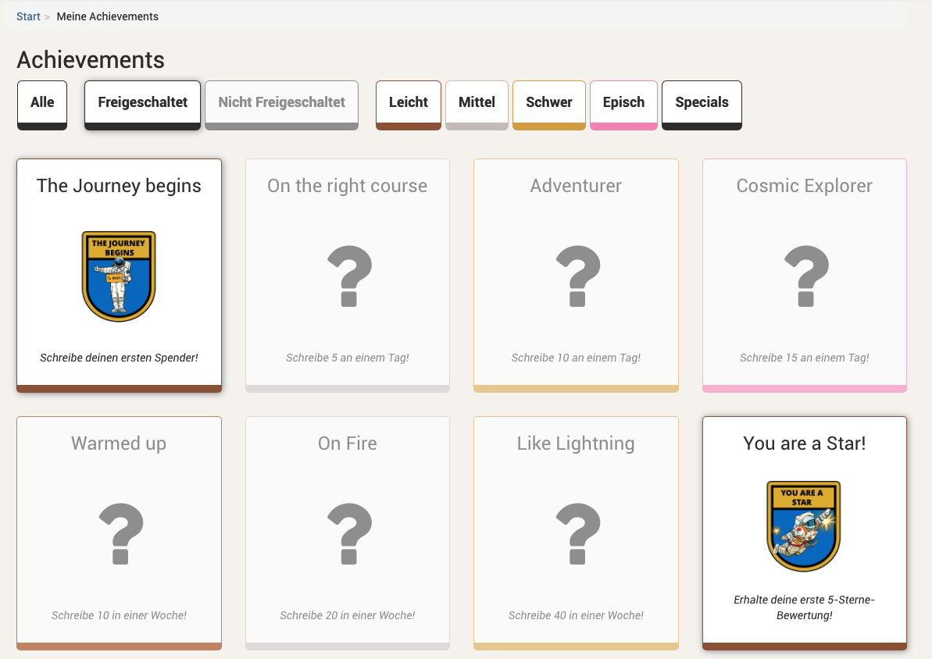Click question mark on Like Lightning card
This screenshot has width=932, height=659.
coord(578,533)
